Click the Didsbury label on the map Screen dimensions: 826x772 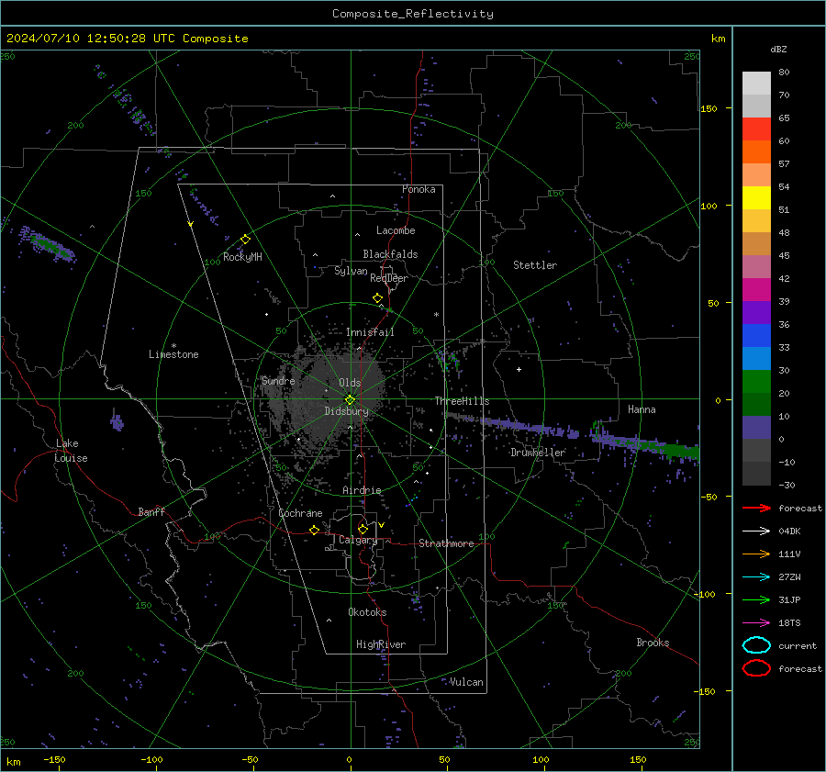point(346,411)
